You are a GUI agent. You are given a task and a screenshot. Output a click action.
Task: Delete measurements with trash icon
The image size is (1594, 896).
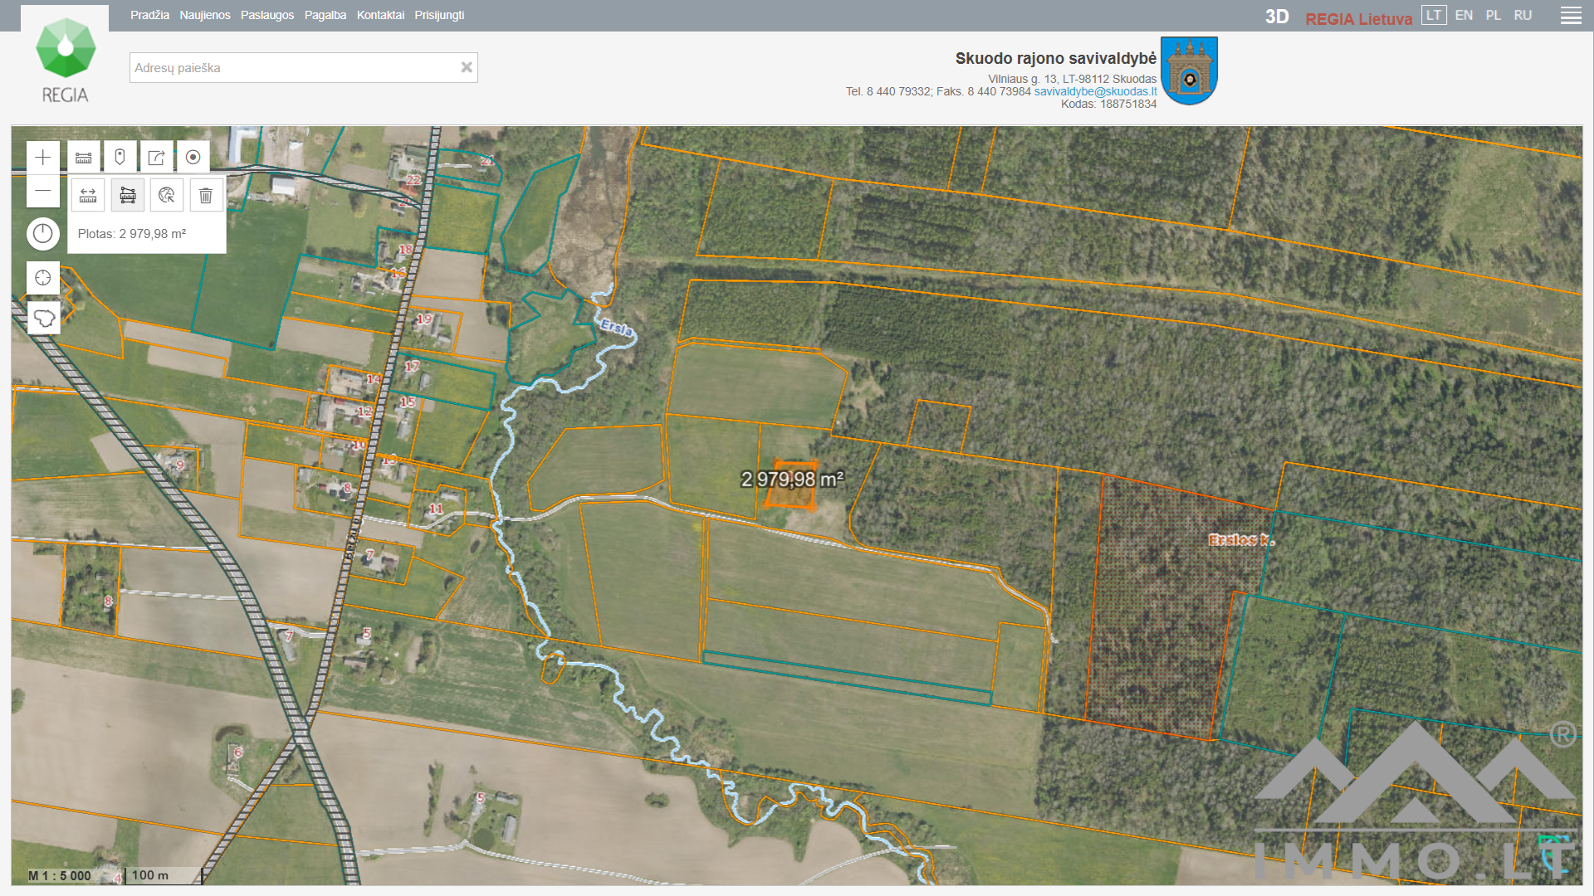pos(206,195)
